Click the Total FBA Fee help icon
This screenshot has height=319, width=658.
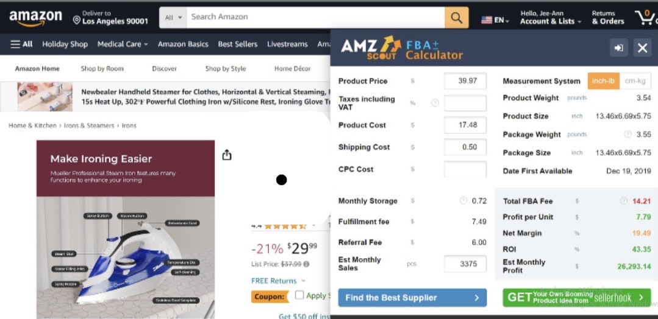point(623,201)
